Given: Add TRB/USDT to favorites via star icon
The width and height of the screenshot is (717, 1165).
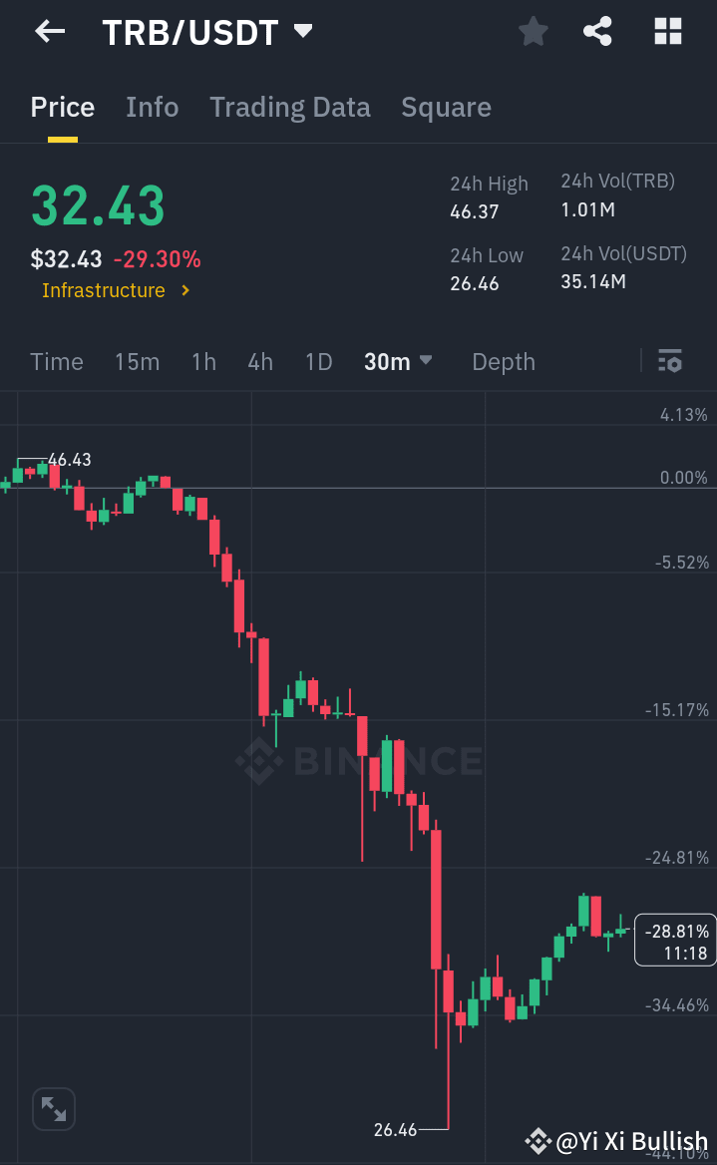Looking at the screenshot, I should pos(533,31).
